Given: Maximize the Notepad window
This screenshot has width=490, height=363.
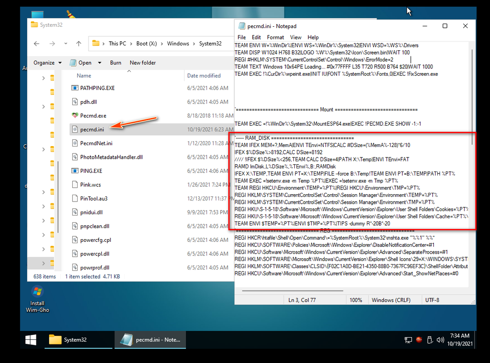Looking at the screenshot, I should pyautogui.click(x=445, y=26).
